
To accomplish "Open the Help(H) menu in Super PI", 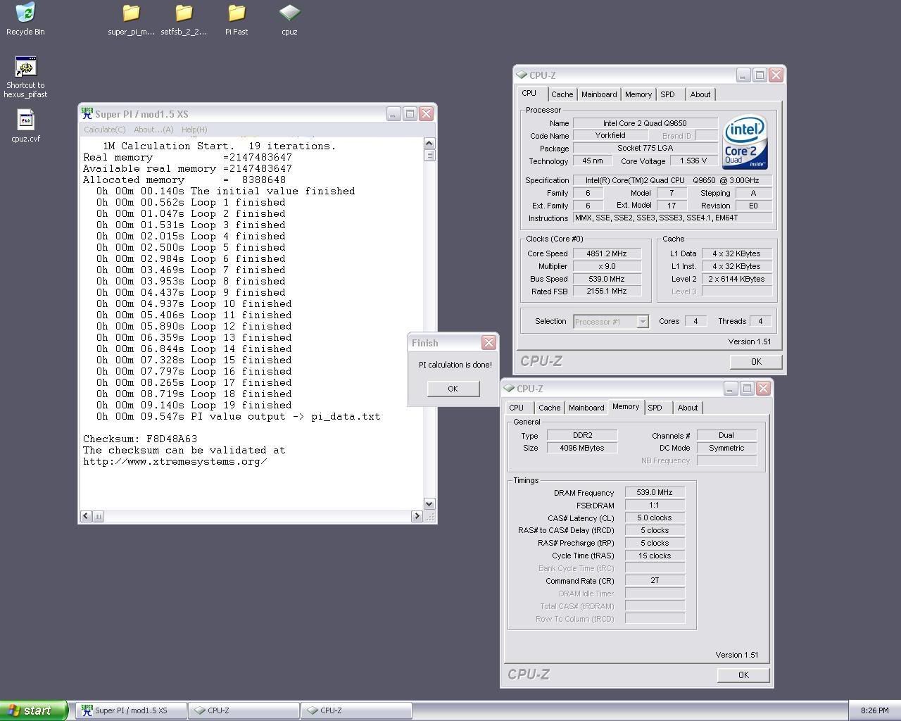I will (x=194, y=130).
